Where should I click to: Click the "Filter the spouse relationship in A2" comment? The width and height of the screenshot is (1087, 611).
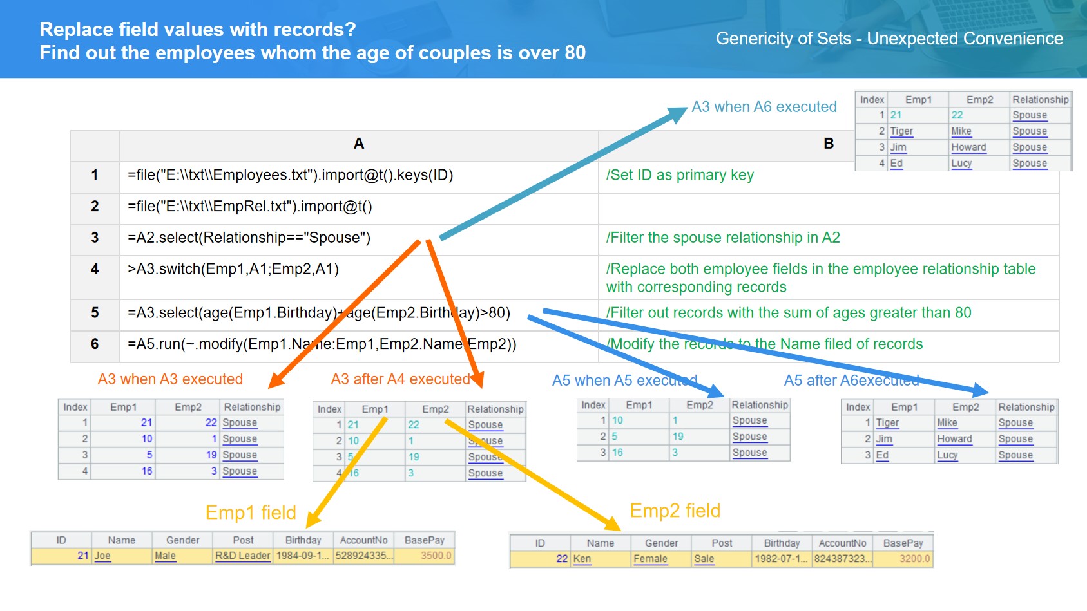[x=722, y=238]
